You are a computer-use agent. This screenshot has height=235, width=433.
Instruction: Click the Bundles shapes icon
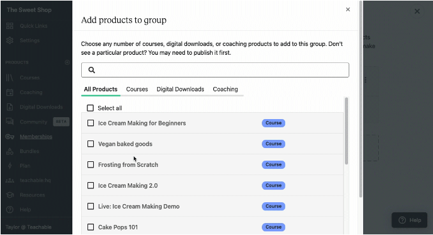point(9,151)
